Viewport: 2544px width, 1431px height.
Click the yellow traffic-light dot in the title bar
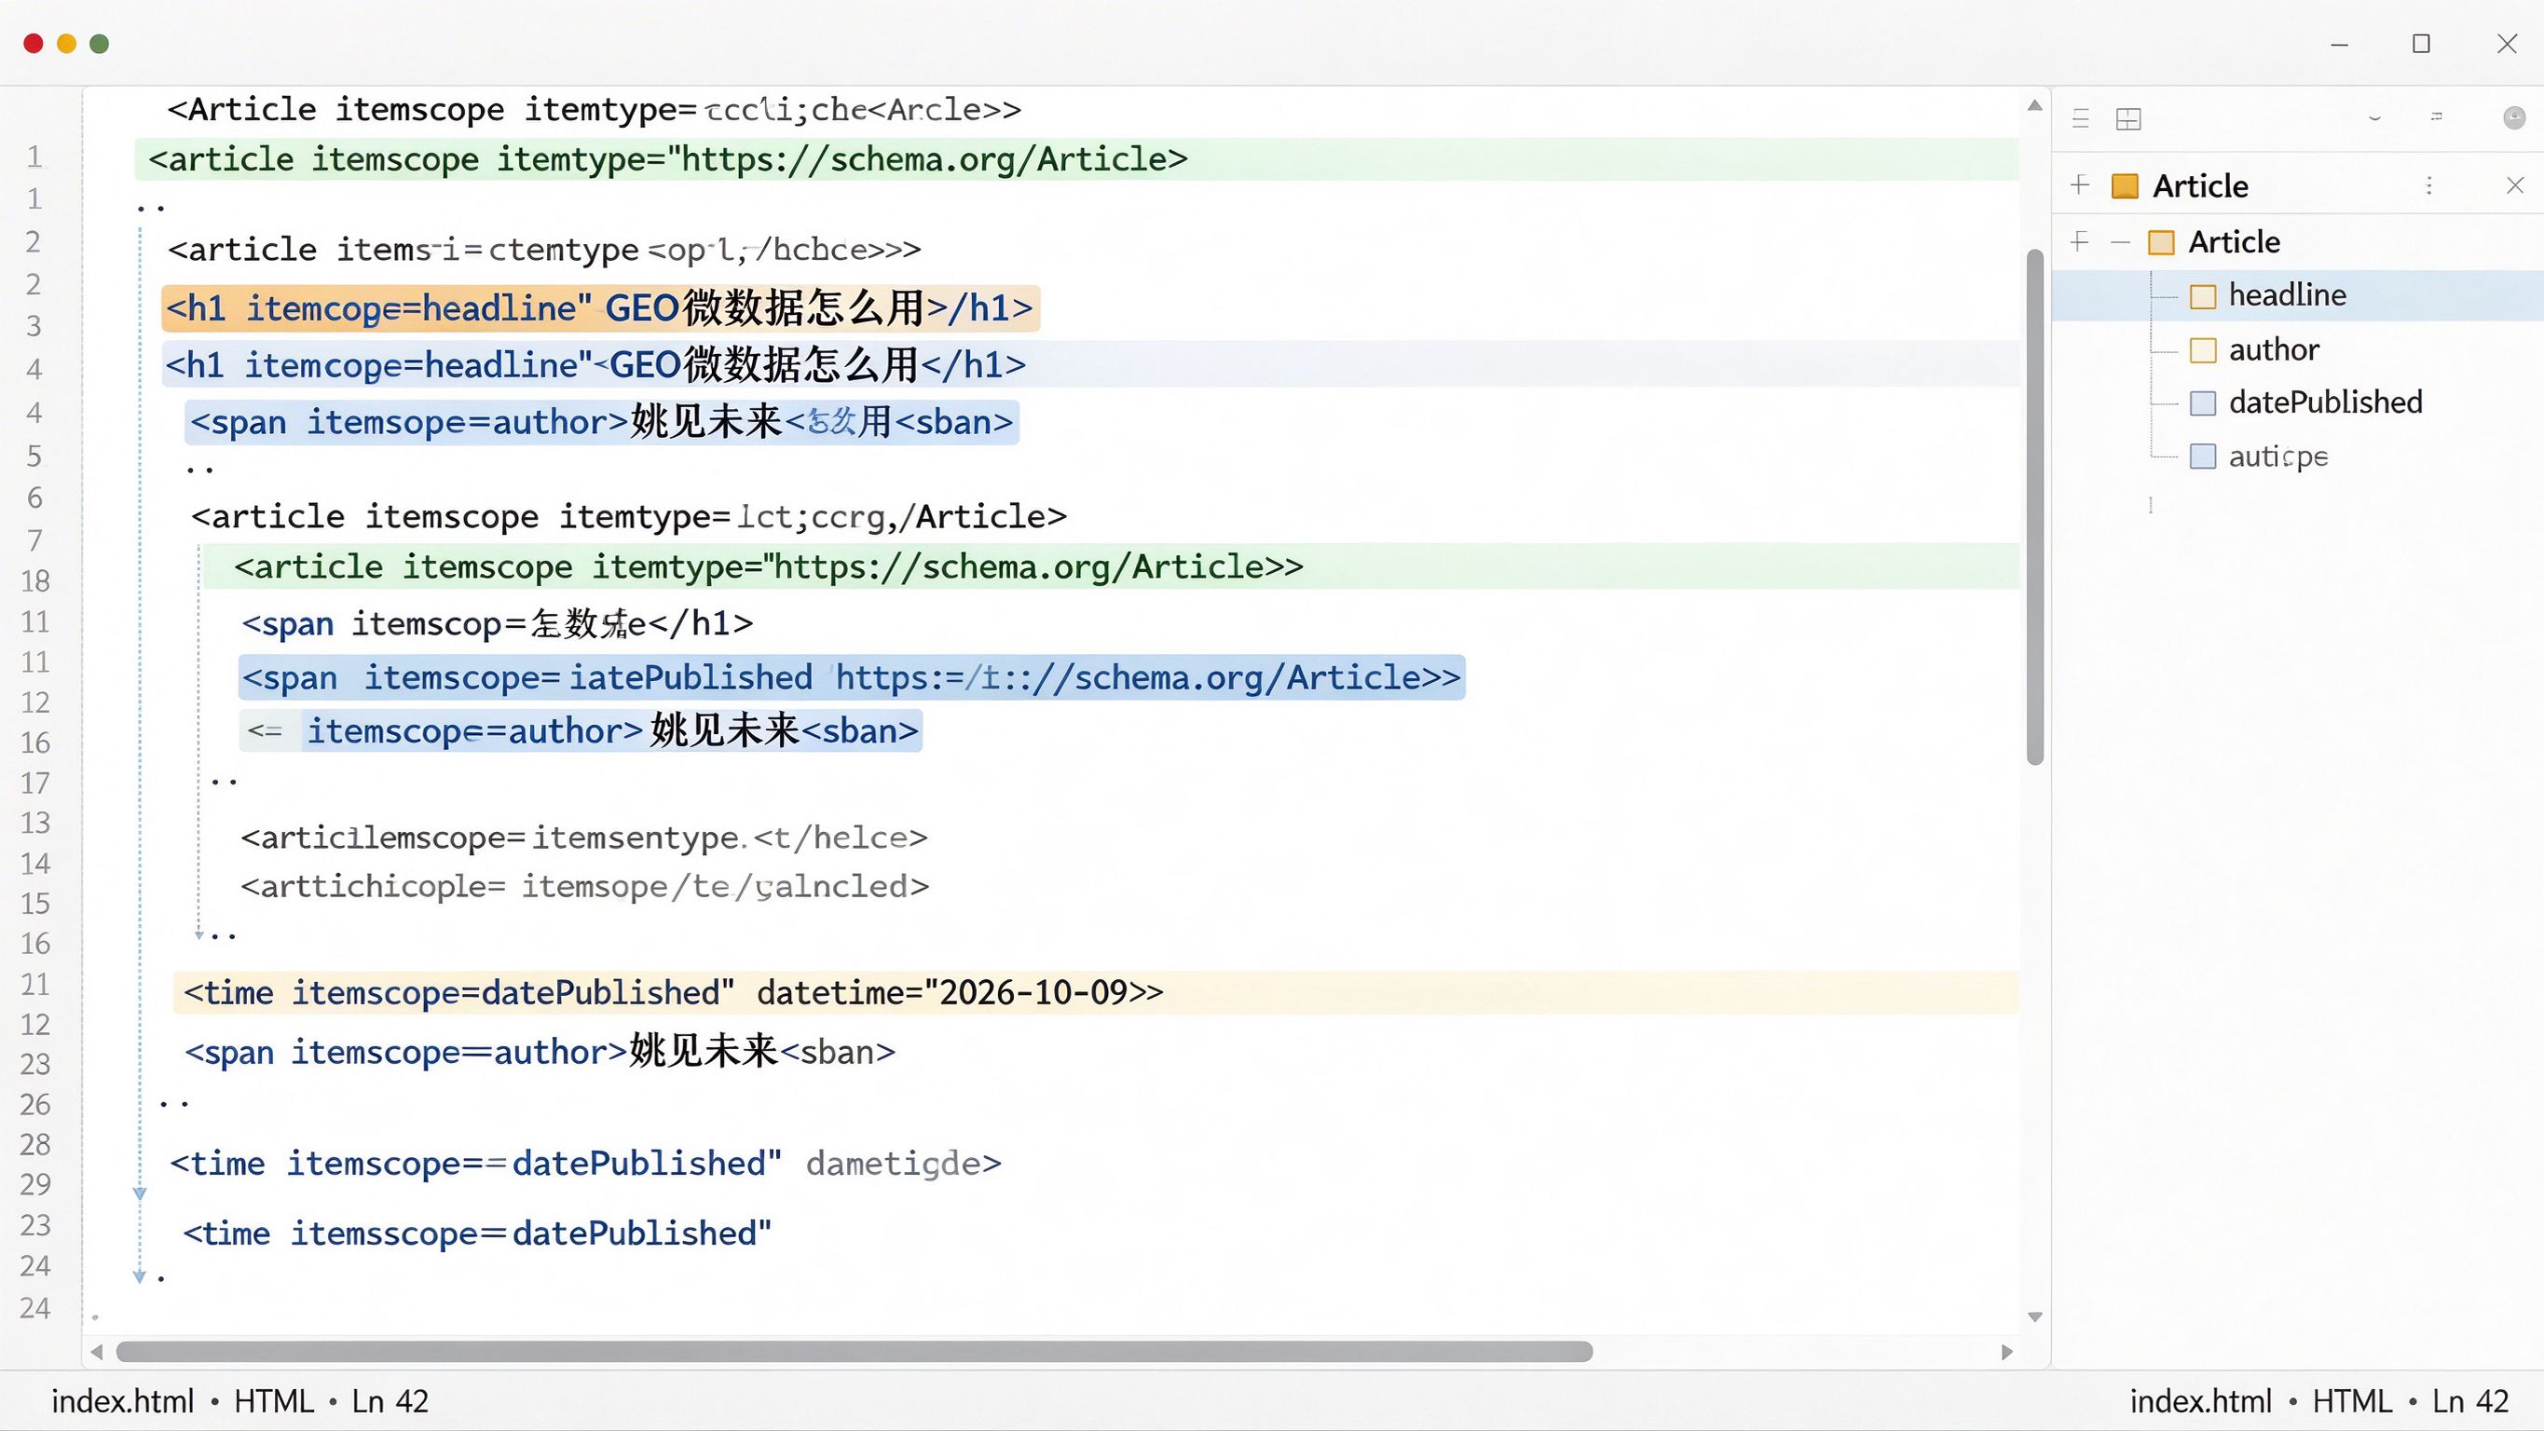pos(67,44)
